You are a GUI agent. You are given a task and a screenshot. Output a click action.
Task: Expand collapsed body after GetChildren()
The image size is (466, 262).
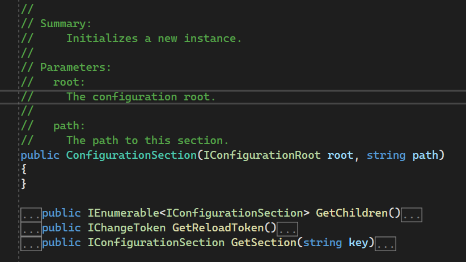413,214
